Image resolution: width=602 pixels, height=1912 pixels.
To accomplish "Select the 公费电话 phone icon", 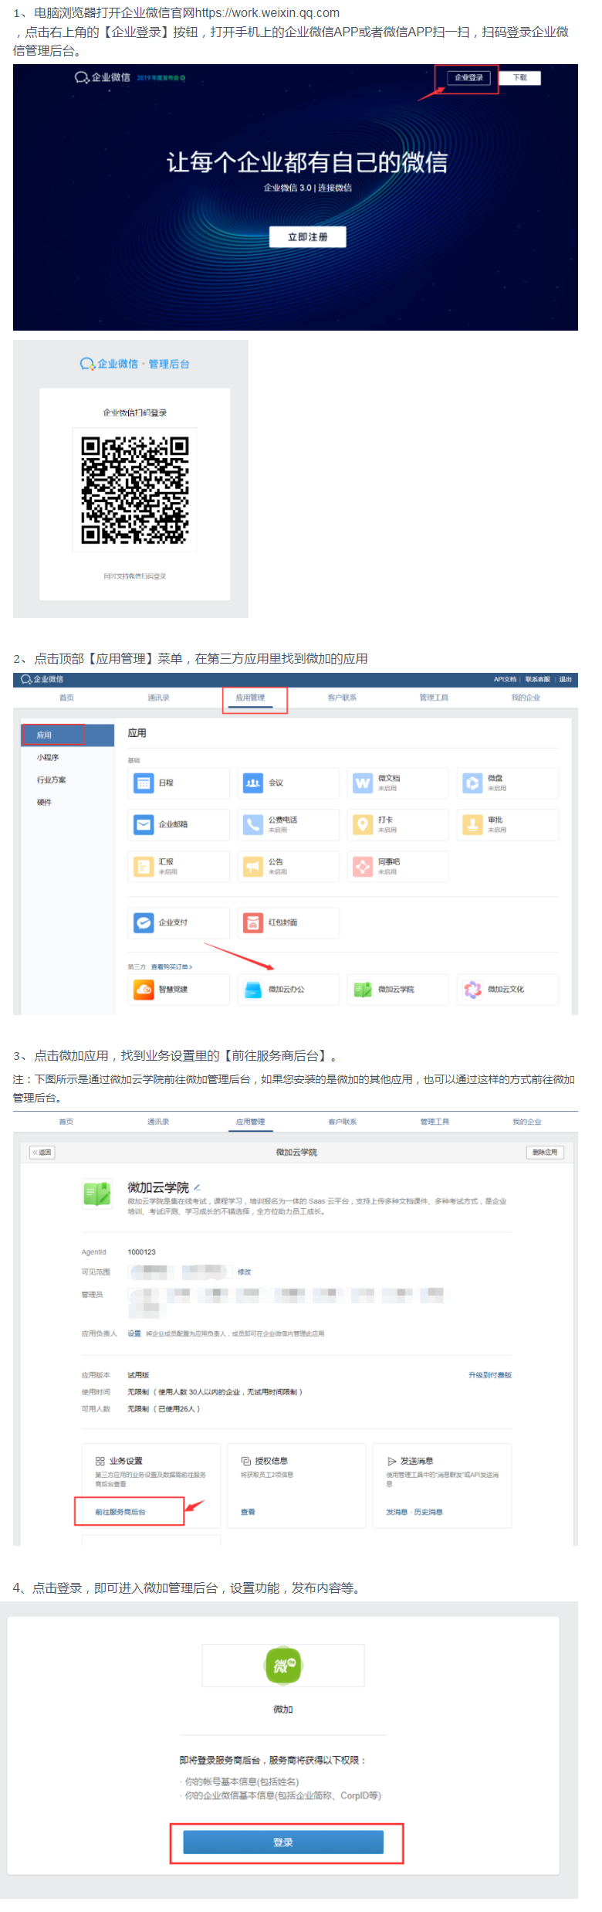I will tap(253, 824).
